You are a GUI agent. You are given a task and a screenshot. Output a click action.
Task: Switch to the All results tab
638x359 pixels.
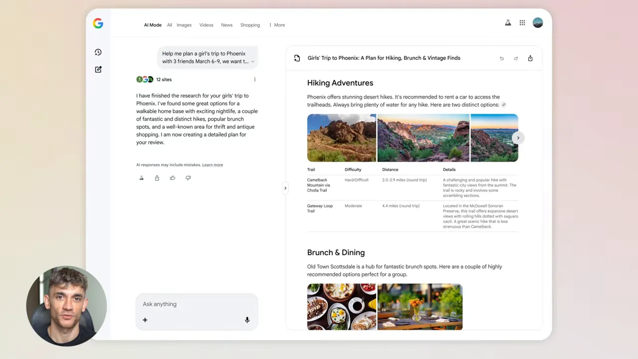(x=169, y=25)
